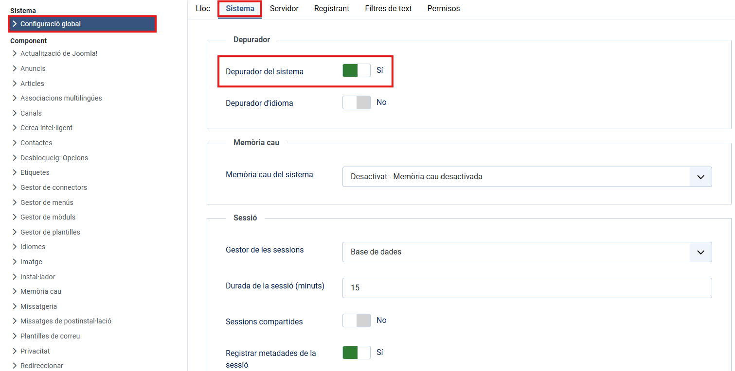This screenshot has width=735, height=371.
Task: Click the chevron icon beside Etiquetes
Action: (15, 172)
